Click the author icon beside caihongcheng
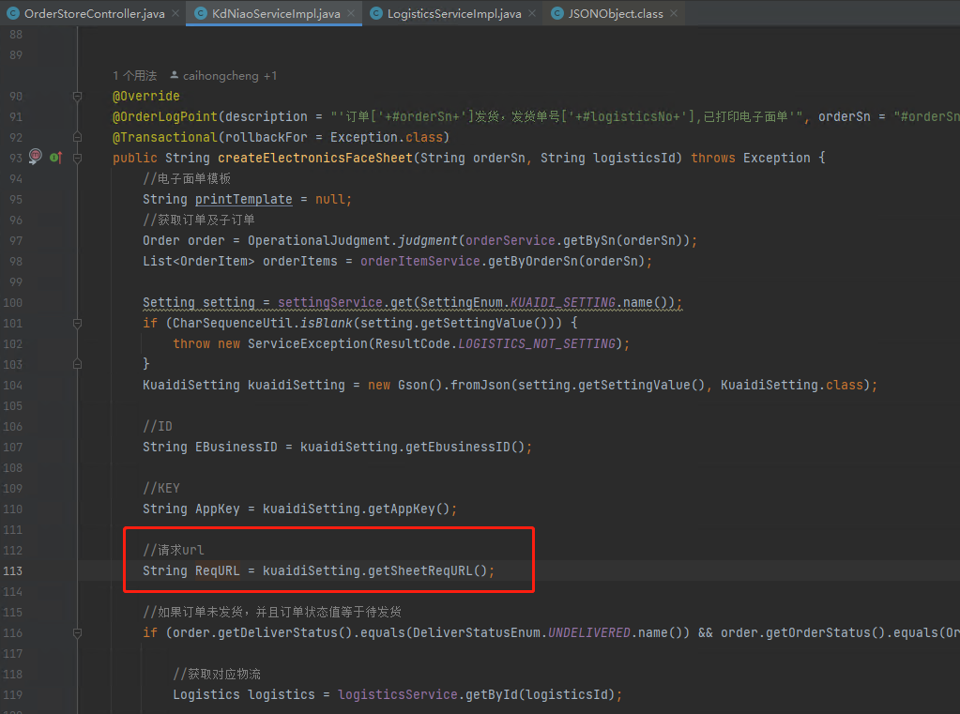 coord(175,75)
